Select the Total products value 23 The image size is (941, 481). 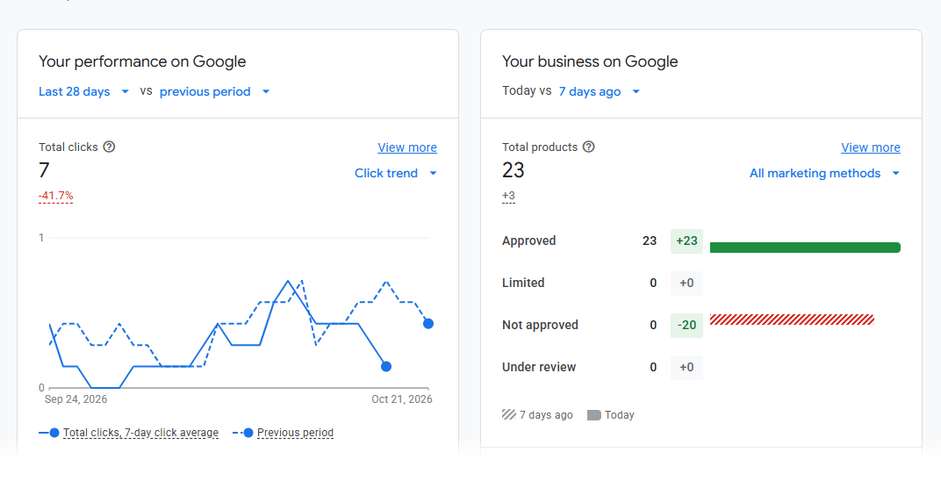point(514,170)
